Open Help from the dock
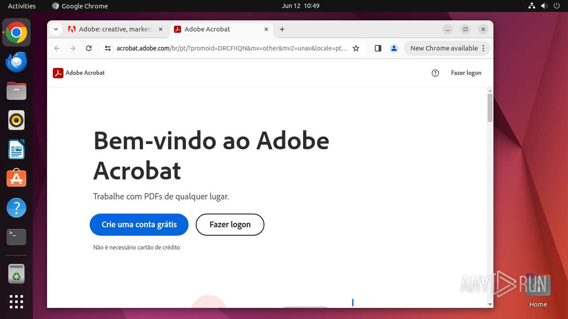Image resolution: width=568 pixels, height=319 pixels. coord(16,208)
